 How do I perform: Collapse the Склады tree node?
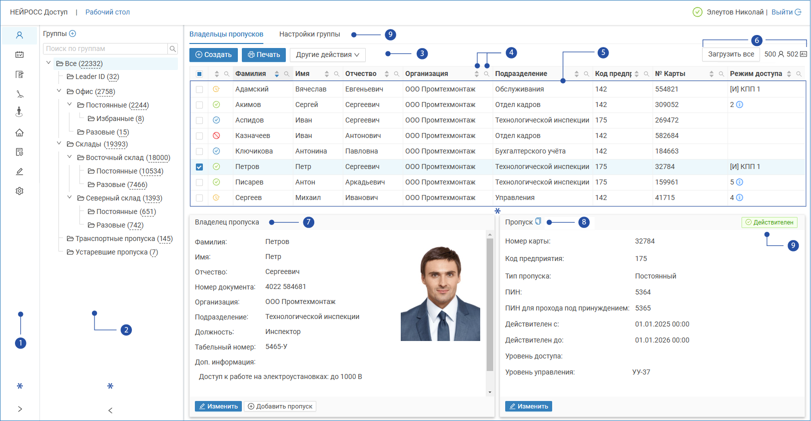pyautogui.click(x=59, y=143)
